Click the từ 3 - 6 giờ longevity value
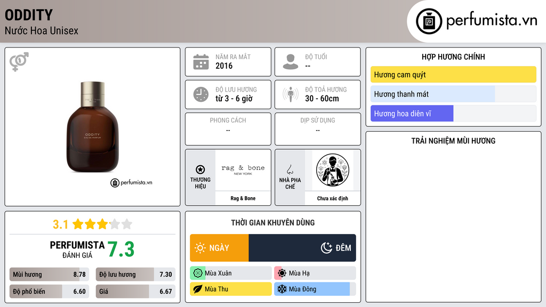 (x=234, y=99)
